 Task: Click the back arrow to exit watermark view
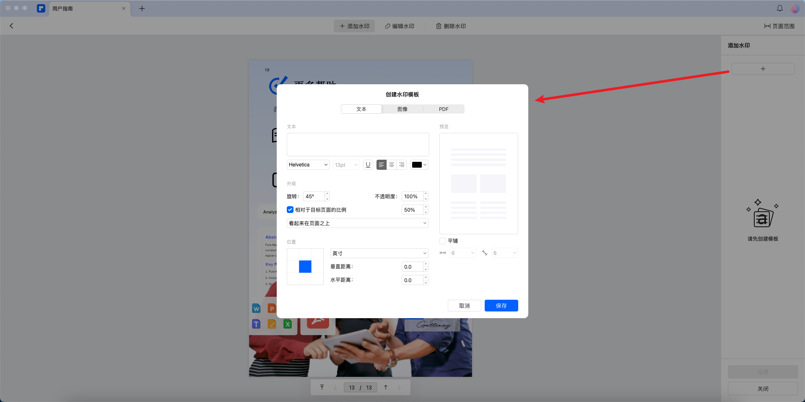pos(11,26)
